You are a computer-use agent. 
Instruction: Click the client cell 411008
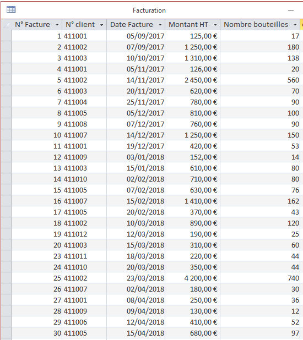click(84, 124)
